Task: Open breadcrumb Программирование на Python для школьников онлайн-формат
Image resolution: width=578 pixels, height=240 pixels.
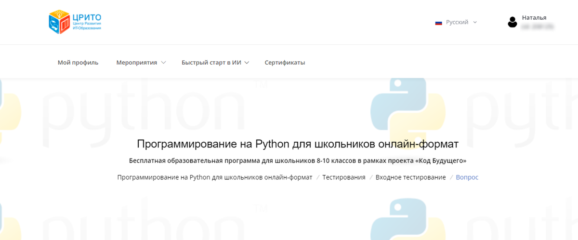Action: coord(215,177)
